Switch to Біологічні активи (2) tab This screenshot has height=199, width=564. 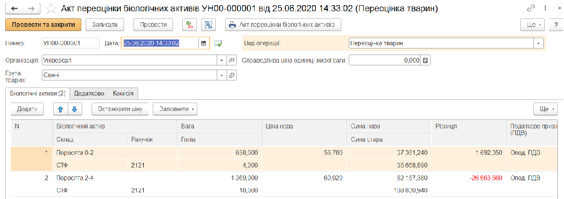click(38, 93)
